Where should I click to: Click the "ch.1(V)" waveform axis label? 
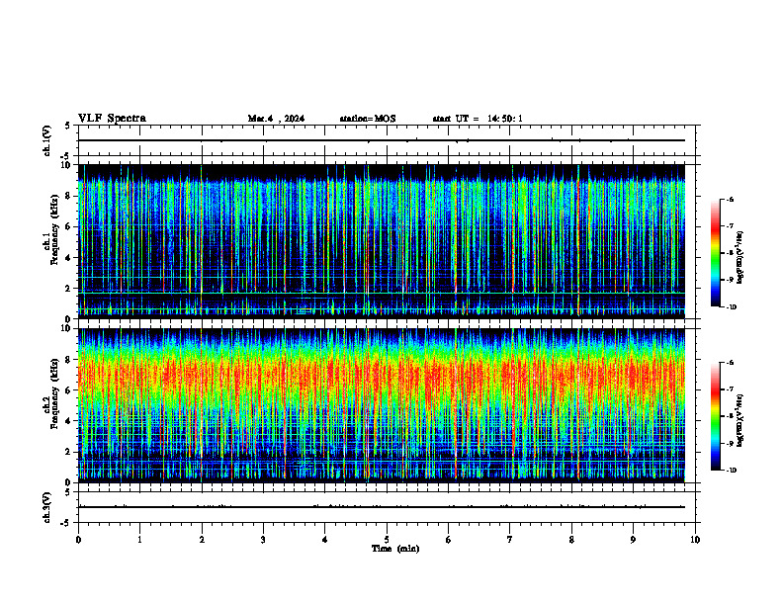point(46,140)
